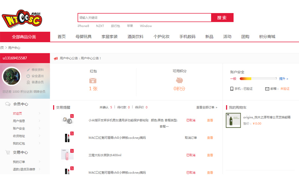Click the mobile phone verification icon
This screenshot has height=179, width=299.
point(232,89)
